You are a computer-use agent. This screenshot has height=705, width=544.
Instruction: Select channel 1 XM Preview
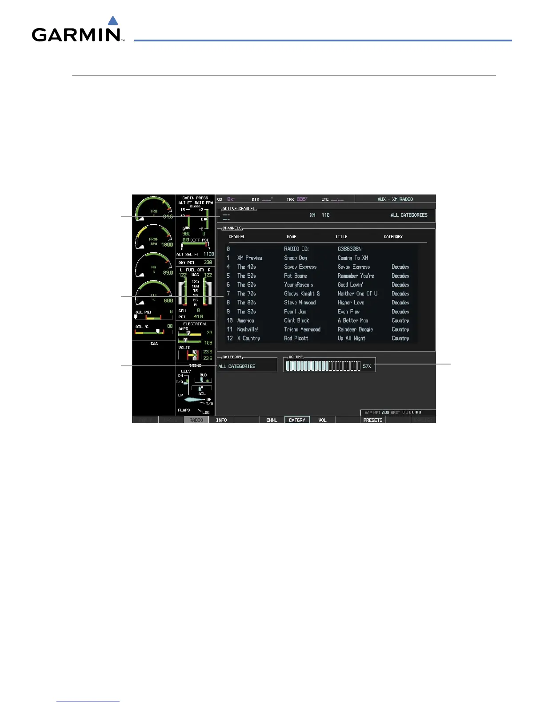pos(322,258)
